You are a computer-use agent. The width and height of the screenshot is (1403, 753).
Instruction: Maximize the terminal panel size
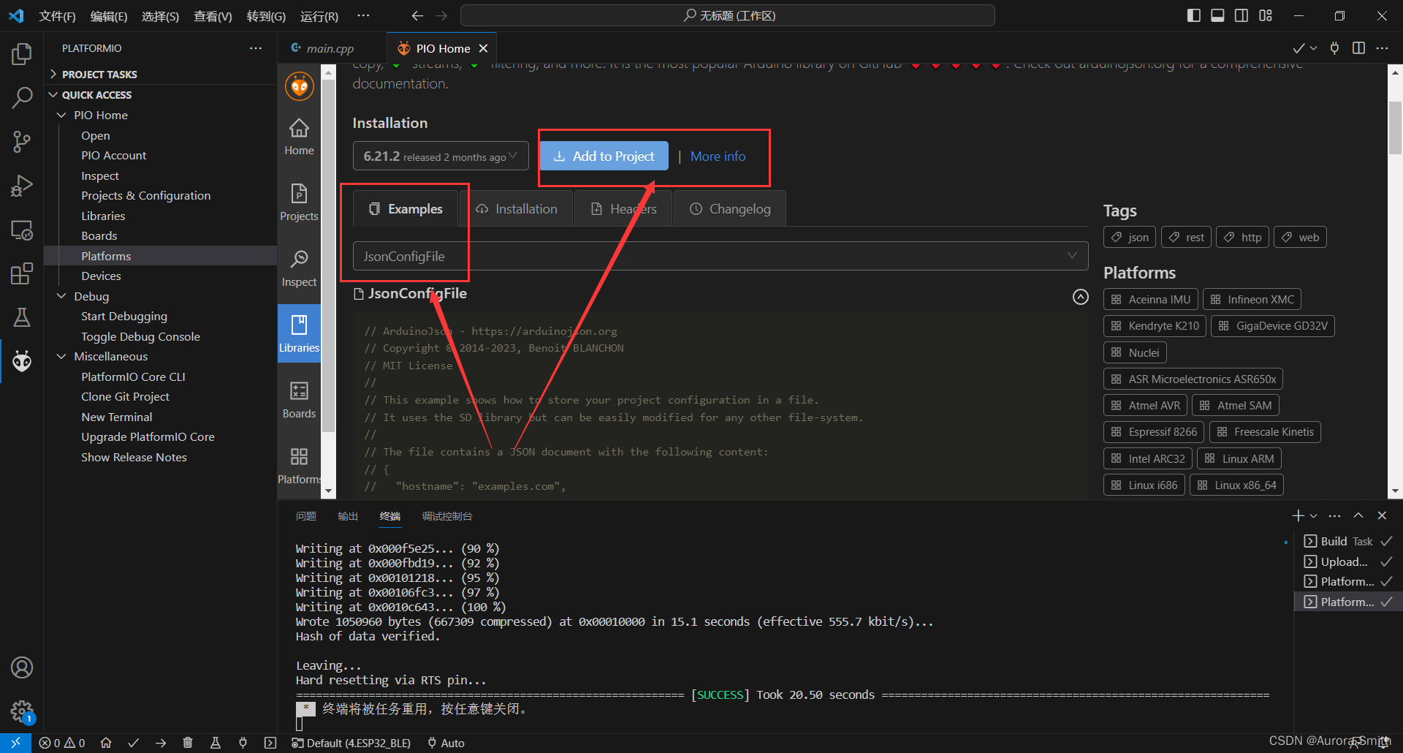(x=1358, y=515)
